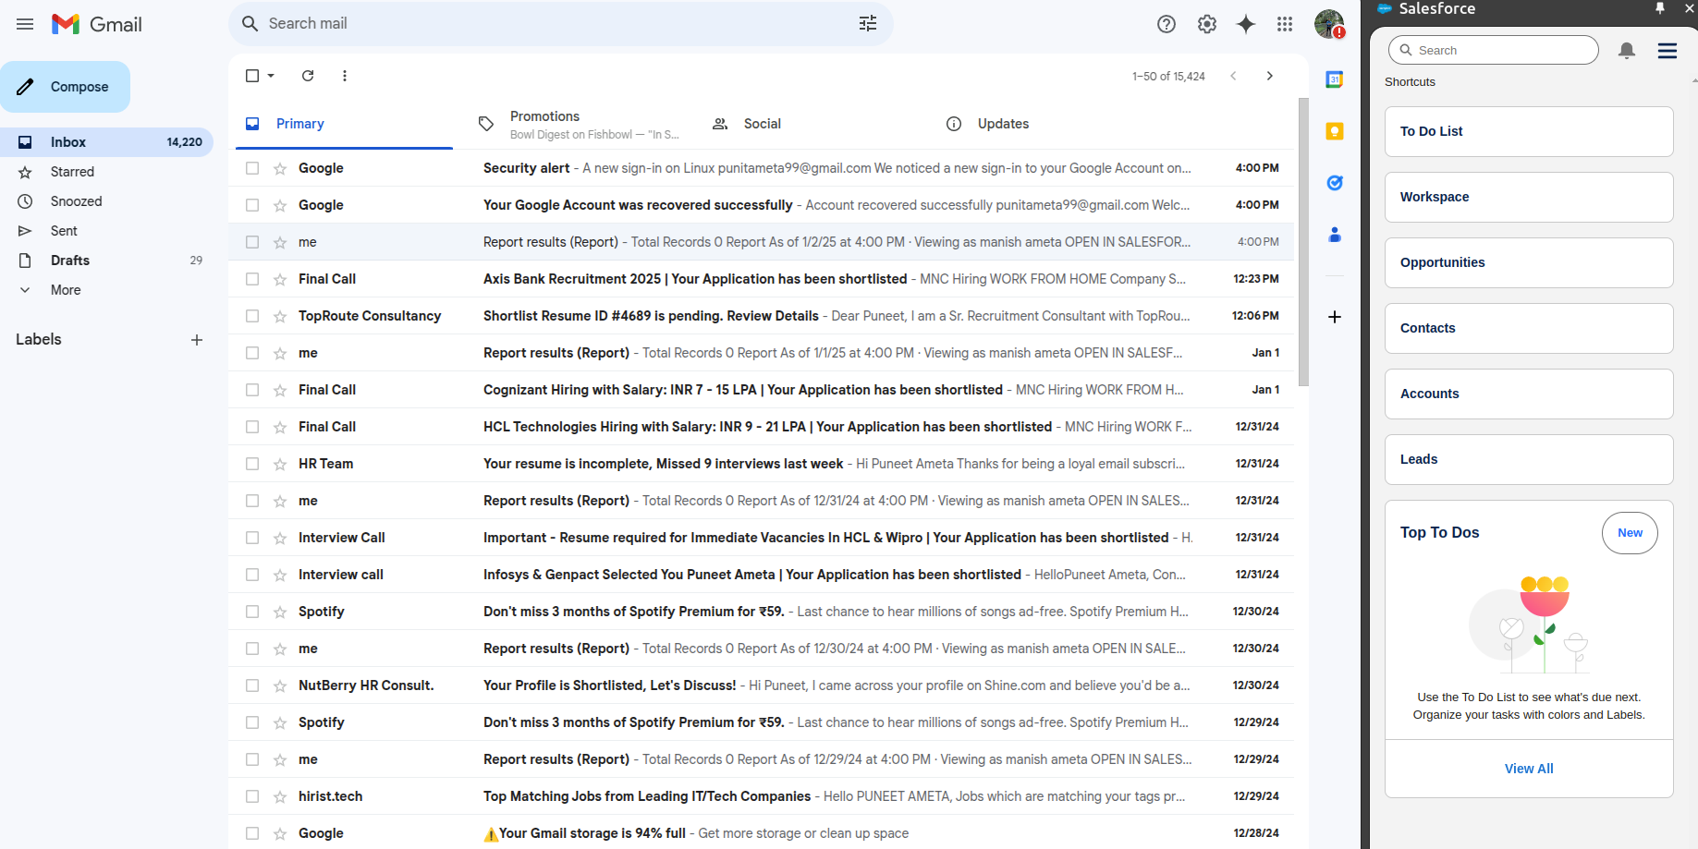Select all conversations with the top checkbox
Screen dimensions: 1698x849
[251, 76]
